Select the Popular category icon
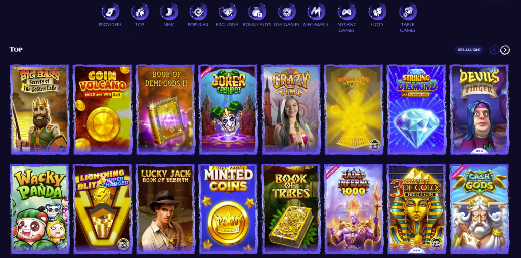 click(198, 12)
